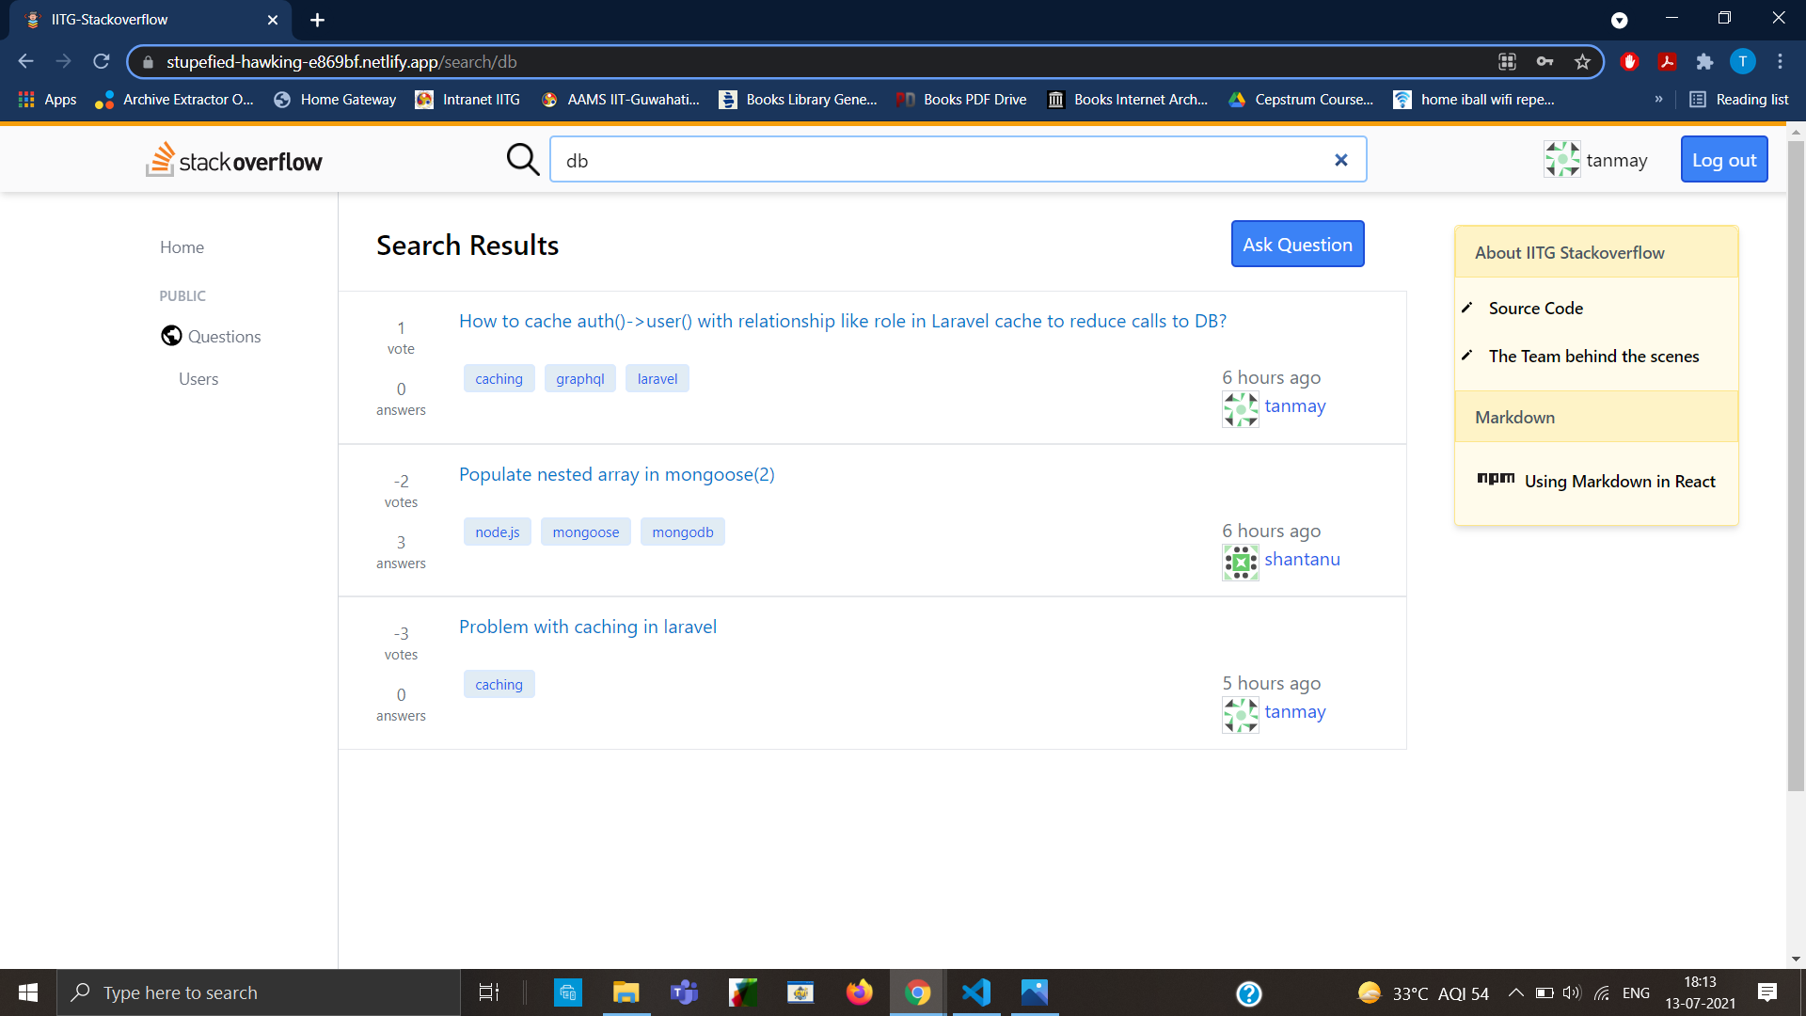Show hidden system tray icons arrow

1515,992
